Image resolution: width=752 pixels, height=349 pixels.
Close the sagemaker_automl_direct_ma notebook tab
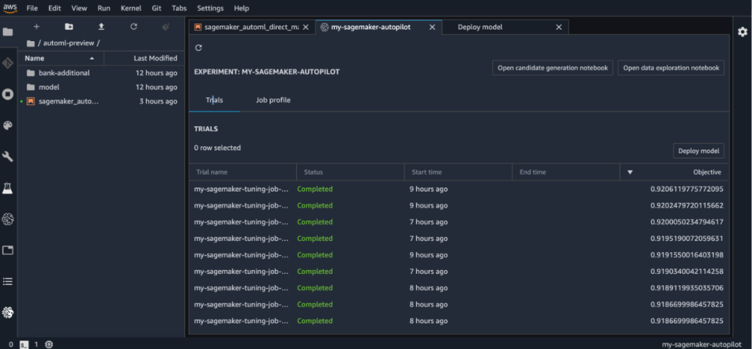[x=306, y=27]
